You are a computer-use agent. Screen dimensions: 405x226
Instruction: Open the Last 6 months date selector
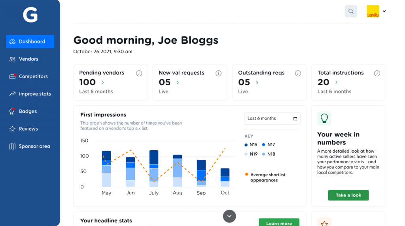click(x=272, y=119)
